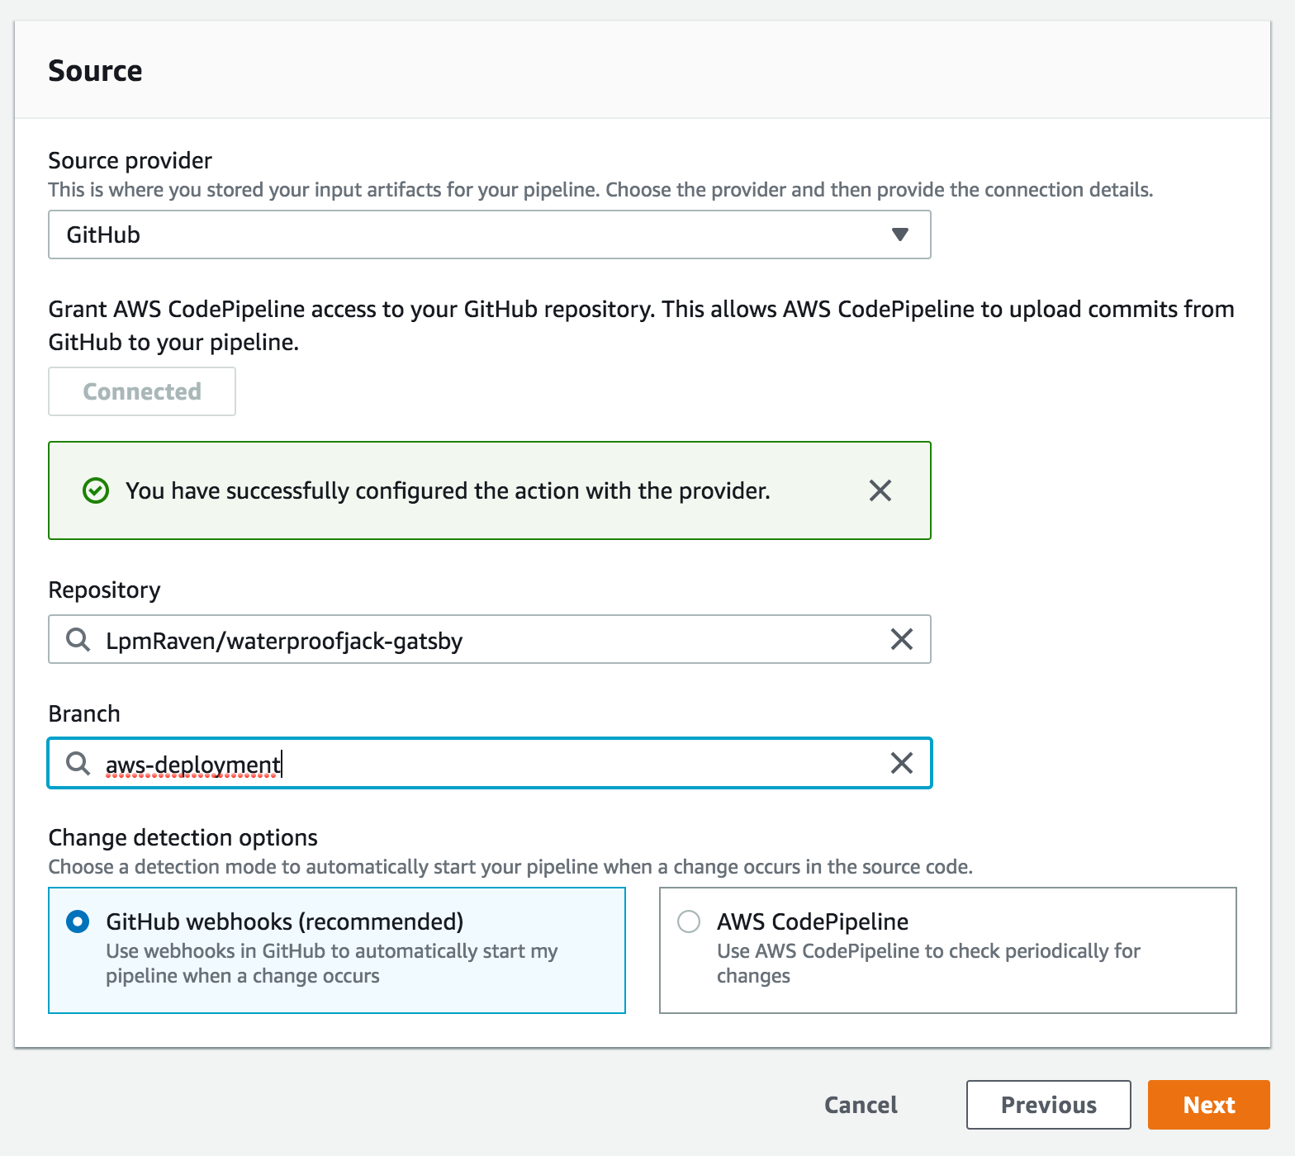Image resolution: width=1295 pixels, height=1156 pixels.
Task: Clear the Branch field with X icon
Action: click(902, 763)
